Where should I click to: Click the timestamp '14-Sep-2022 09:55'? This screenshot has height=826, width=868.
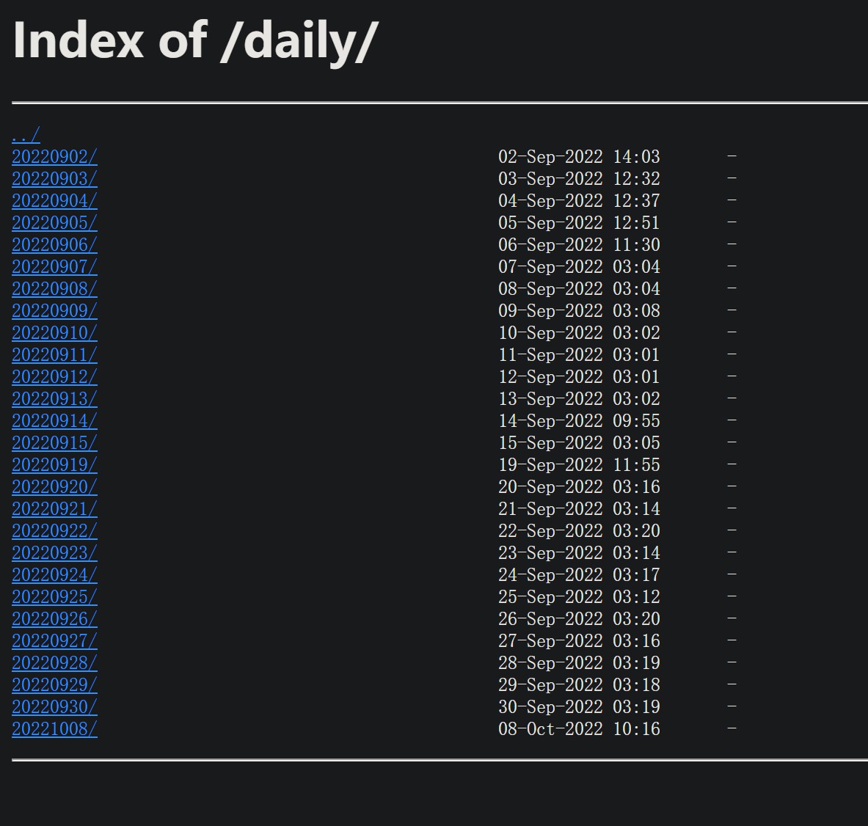point(579,421)
